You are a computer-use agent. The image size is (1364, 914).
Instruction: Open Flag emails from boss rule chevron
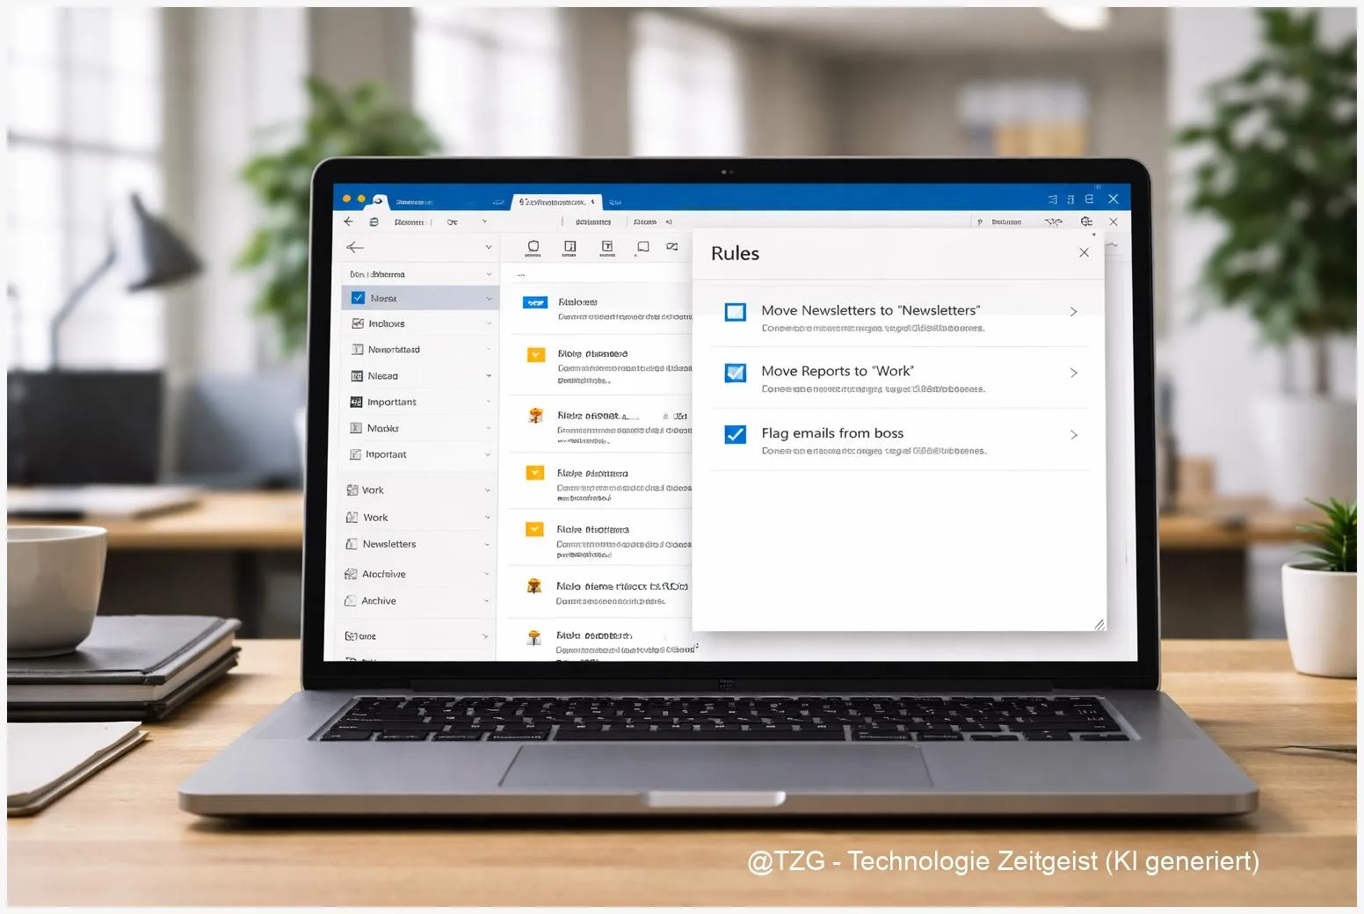tap(1073, 435)
